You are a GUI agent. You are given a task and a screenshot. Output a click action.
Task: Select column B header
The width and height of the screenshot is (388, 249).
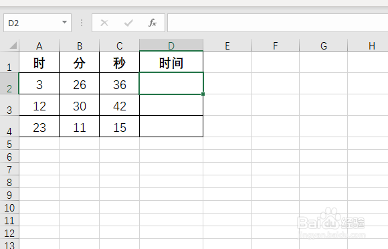click(x=79, y=46)
